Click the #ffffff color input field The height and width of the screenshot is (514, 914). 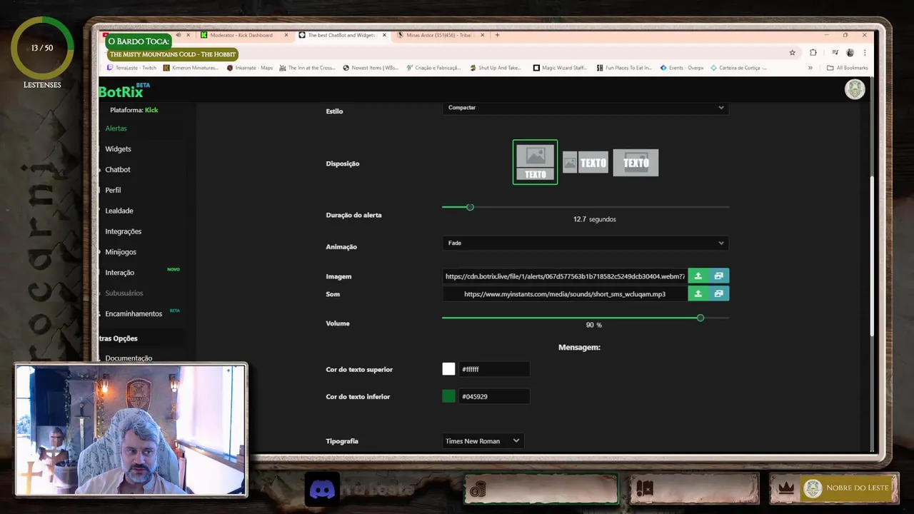point(494,369)
